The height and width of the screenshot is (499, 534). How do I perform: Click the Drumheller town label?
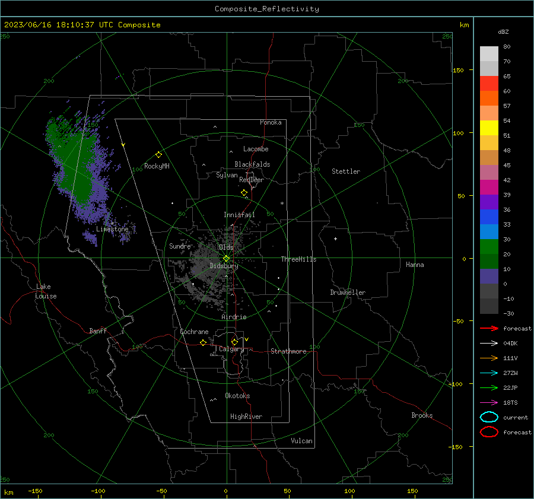(x=348, y=293)
